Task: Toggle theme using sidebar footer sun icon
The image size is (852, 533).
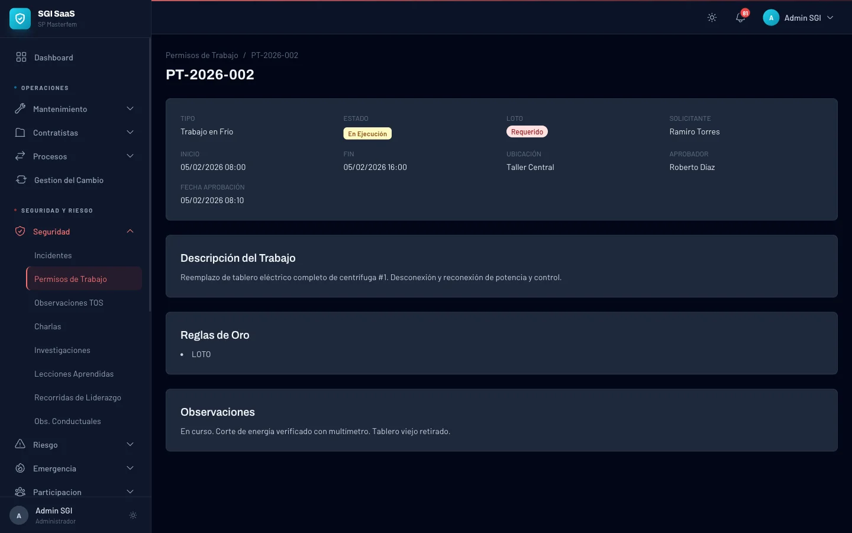Action: [133, 515]
